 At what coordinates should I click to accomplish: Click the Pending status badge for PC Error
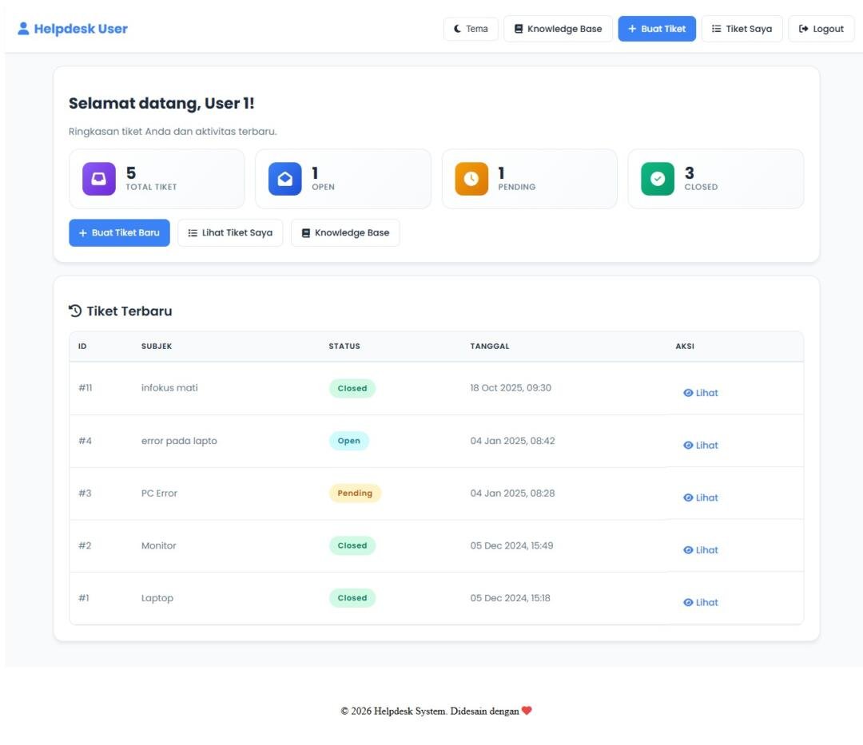click(x=355, y=493)
